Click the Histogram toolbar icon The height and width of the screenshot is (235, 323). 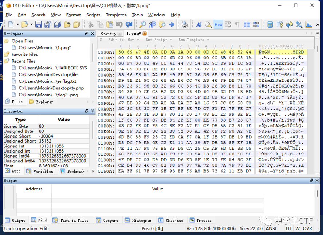308,24
